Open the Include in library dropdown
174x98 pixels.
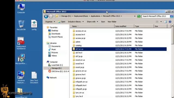[x=76, y=22]
